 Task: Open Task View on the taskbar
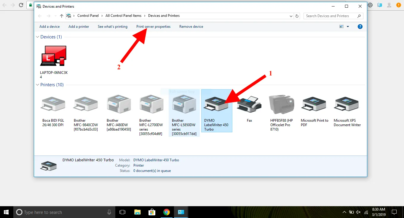122,212
